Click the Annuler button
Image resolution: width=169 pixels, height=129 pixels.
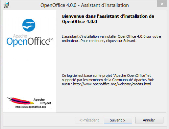pyautogui.click(x=149, y=120)
